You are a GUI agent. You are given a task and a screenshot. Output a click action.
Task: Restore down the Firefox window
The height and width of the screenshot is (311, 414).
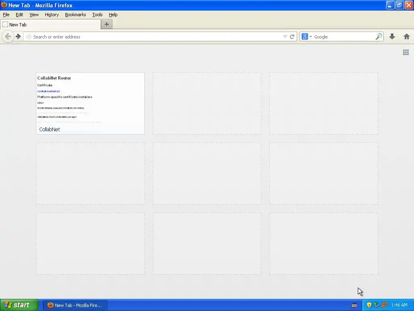click(399, 5)
